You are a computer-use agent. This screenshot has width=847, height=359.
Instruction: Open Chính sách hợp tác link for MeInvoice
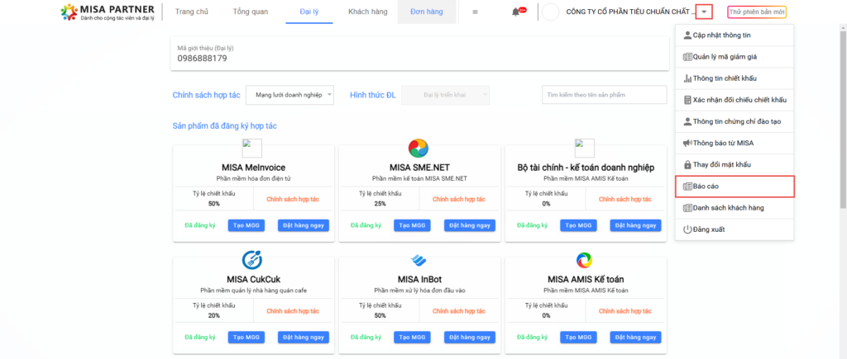pos(293,200)
